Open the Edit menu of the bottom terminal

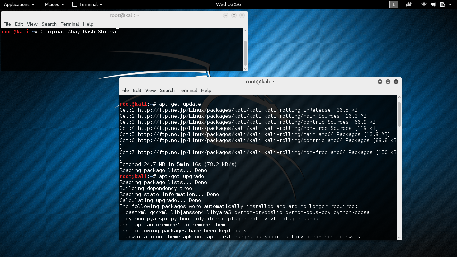pyautogui.click(x=137, y=90)
